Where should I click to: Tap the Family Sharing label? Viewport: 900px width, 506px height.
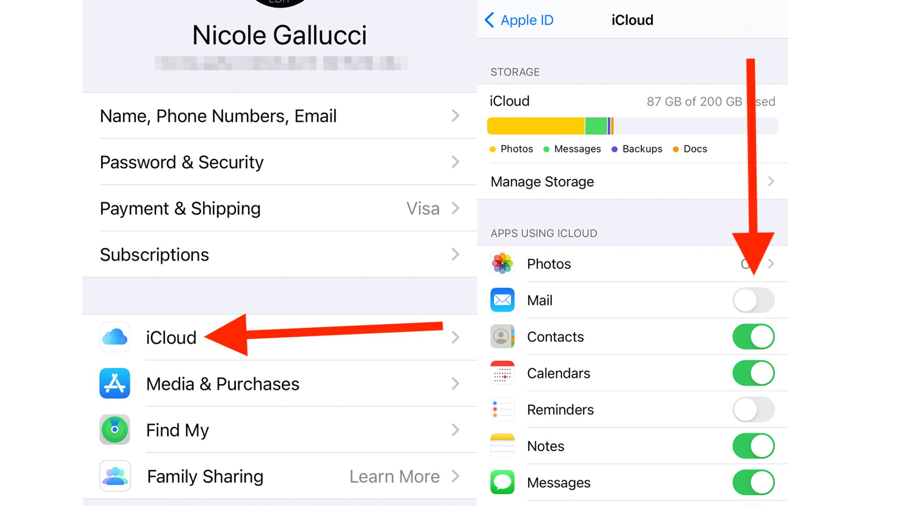tap(205, 476)
